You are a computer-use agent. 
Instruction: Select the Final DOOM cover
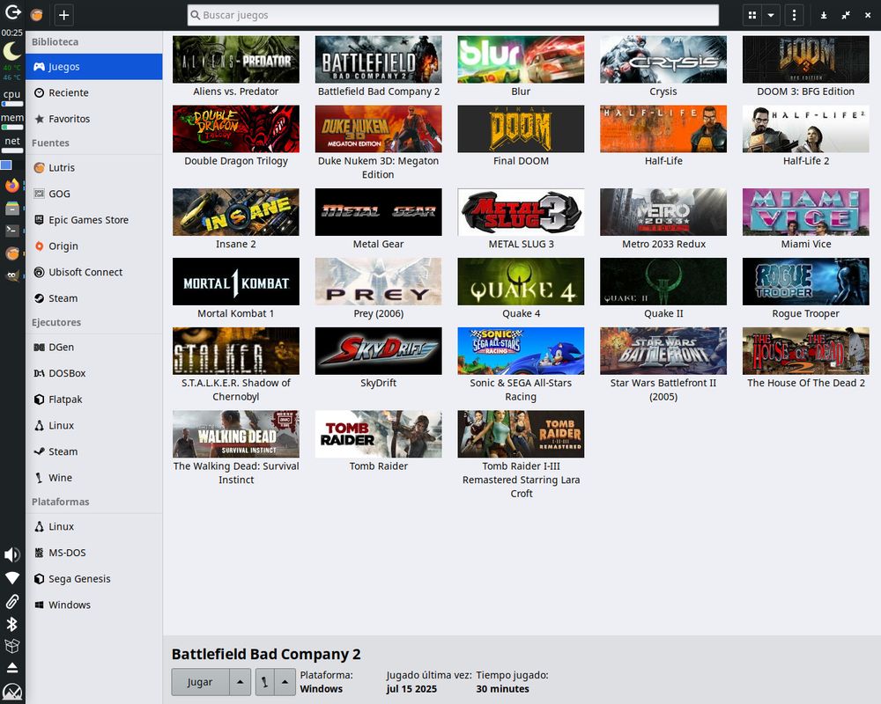point(521,128)
